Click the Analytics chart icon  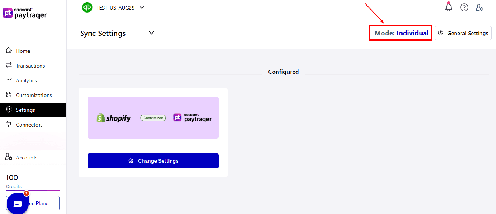9,80
